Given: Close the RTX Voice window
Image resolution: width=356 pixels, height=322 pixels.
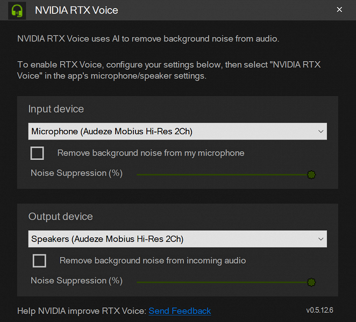Looking at the screenshot, I should (339, 10).
